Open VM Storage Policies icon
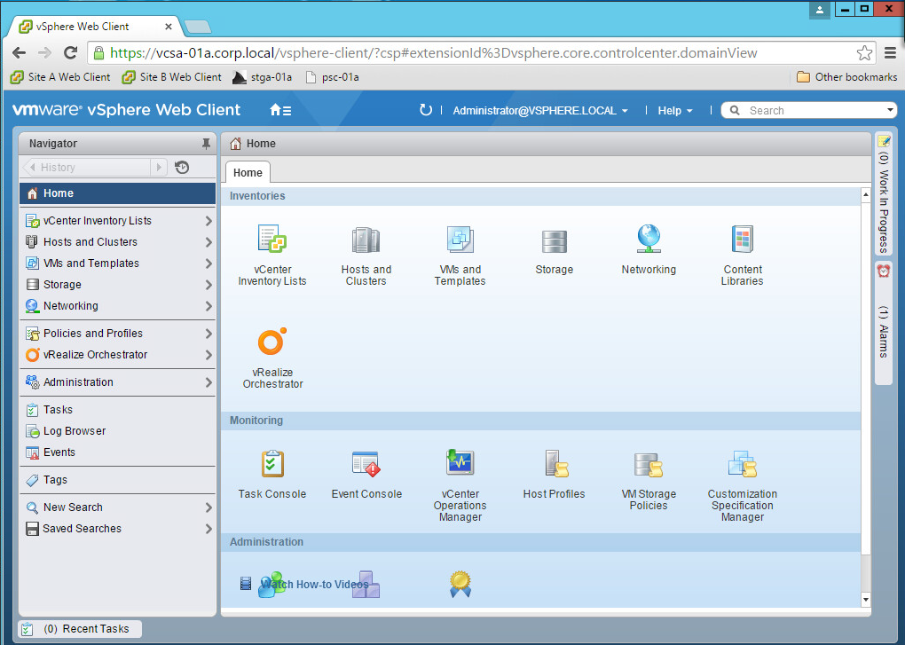905x645 pixels. (x=649, y=464)
